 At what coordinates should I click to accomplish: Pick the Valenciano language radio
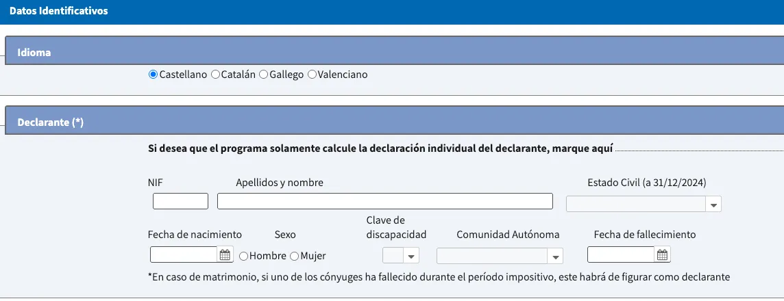point(313,75)
